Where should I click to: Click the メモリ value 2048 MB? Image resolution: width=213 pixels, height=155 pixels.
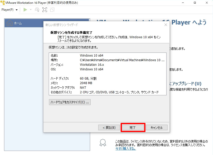click(86, 83)
